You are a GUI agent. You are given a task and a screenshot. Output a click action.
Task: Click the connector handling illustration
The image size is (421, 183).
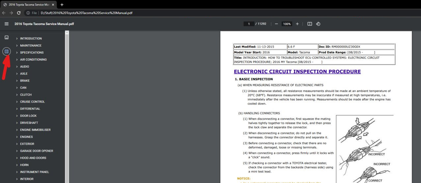click(x=364, y=149)
